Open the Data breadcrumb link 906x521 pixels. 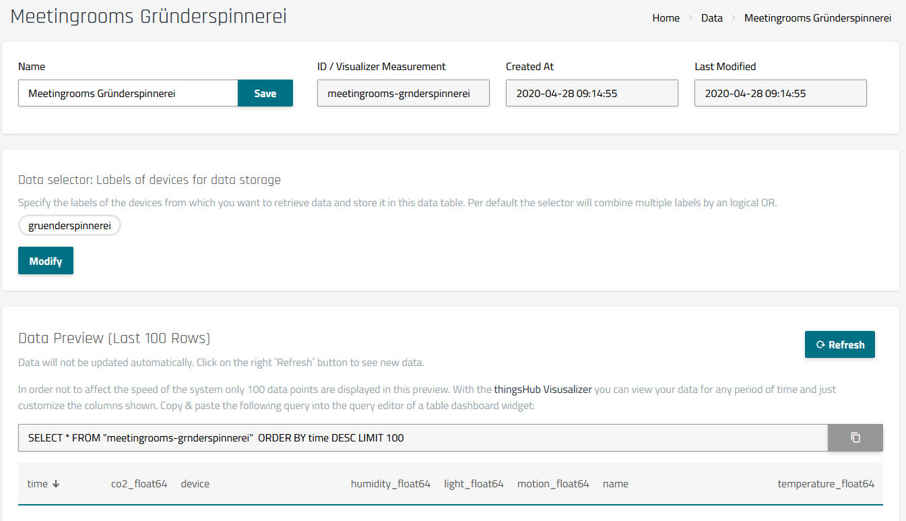[x=711, y=18]
